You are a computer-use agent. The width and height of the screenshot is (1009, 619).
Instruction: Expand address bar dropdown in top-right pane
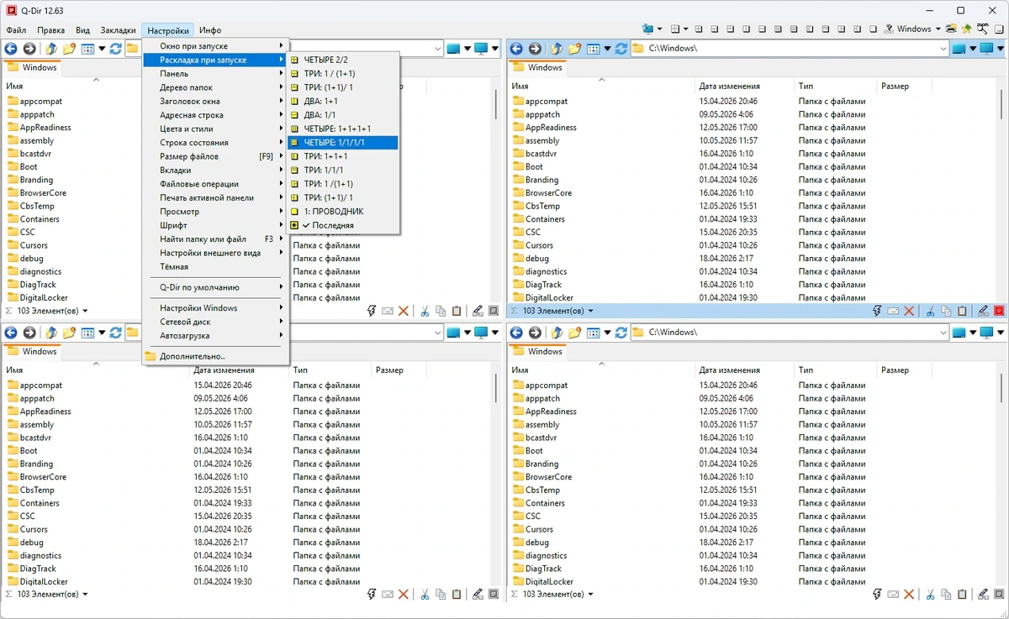943,49
